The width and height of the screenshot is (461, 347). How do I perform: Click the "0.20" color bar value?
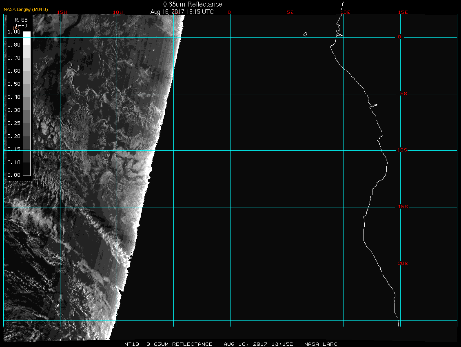pos(14,136)
